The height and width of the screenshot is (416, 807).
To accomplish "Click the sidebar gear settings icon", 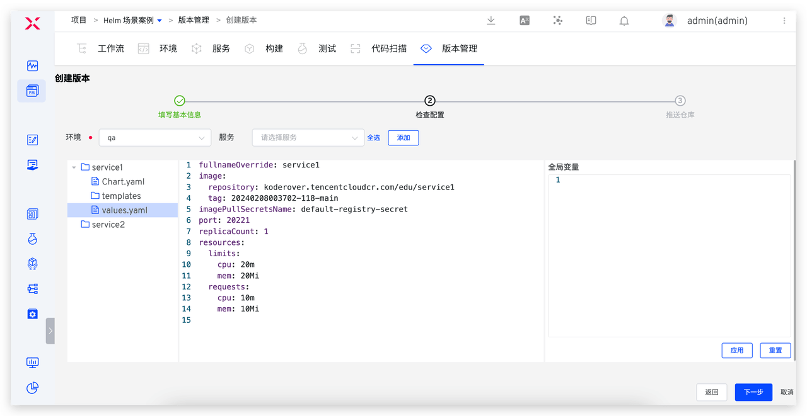I will 32,313.
